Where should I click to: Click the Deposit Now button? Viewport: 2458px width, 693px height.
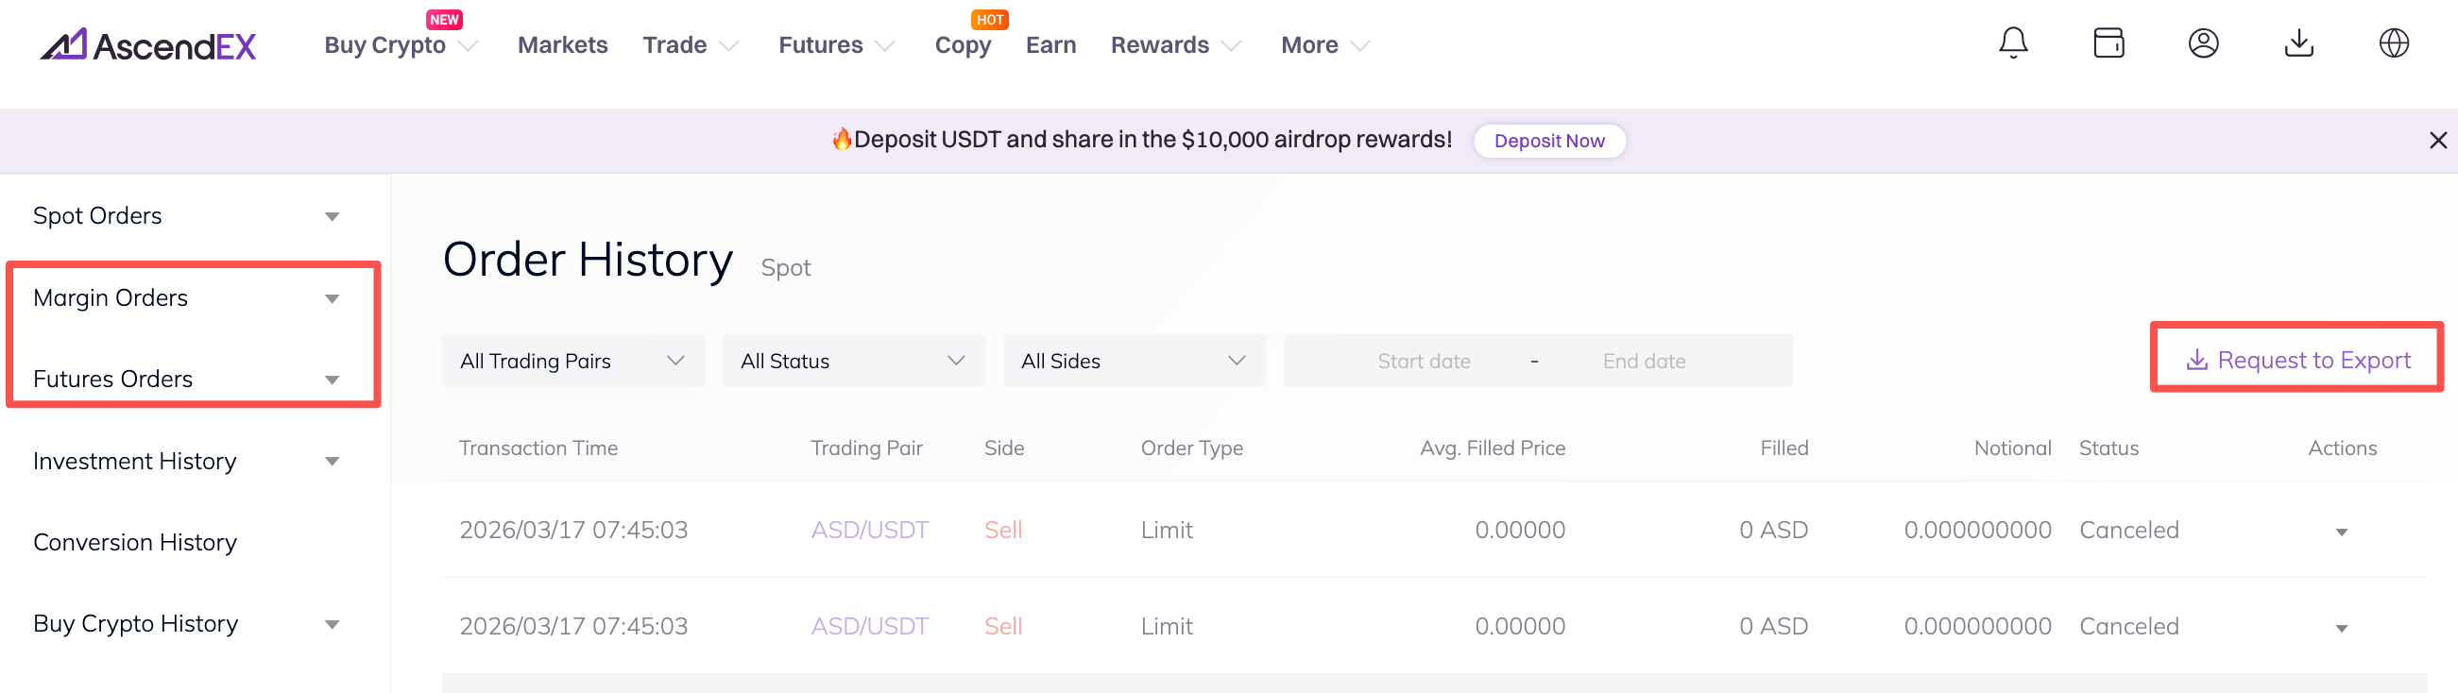[1548, 141]
